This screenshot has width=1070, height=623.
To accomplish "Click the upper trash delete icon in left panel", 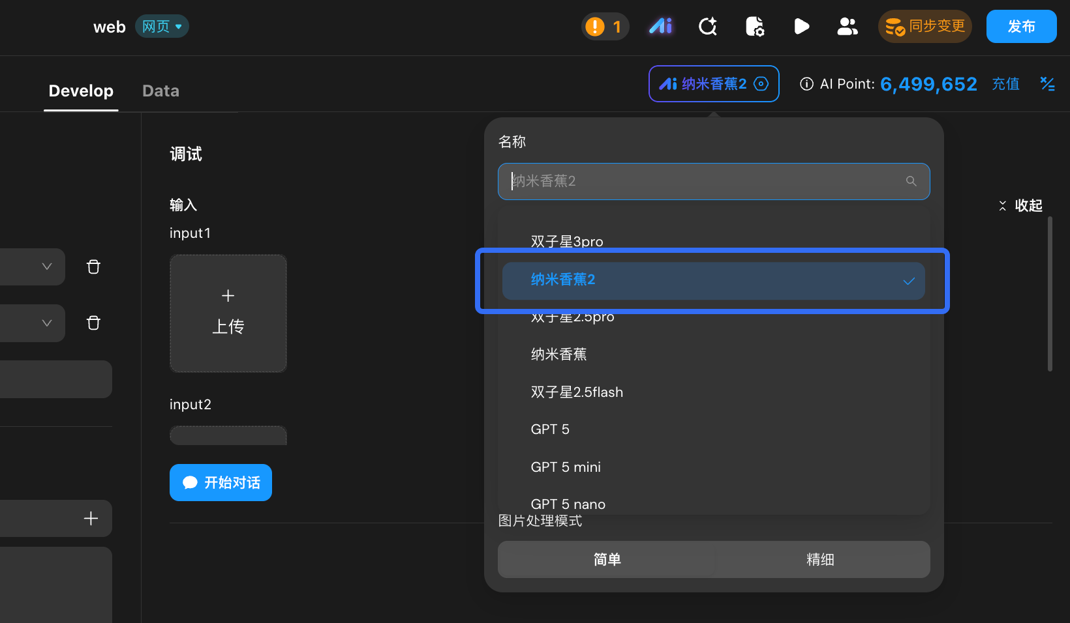I will tap(93, 267).
